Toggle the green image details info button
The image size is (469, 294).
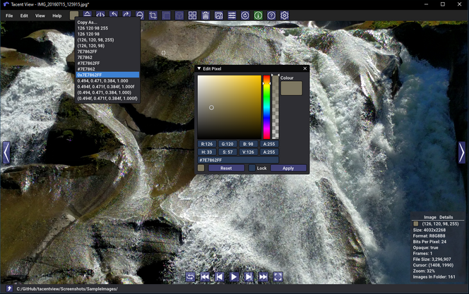point(258,16)
